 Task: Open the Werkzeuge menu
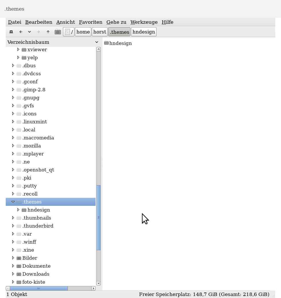pyautogui.click(x=144, y=22)
